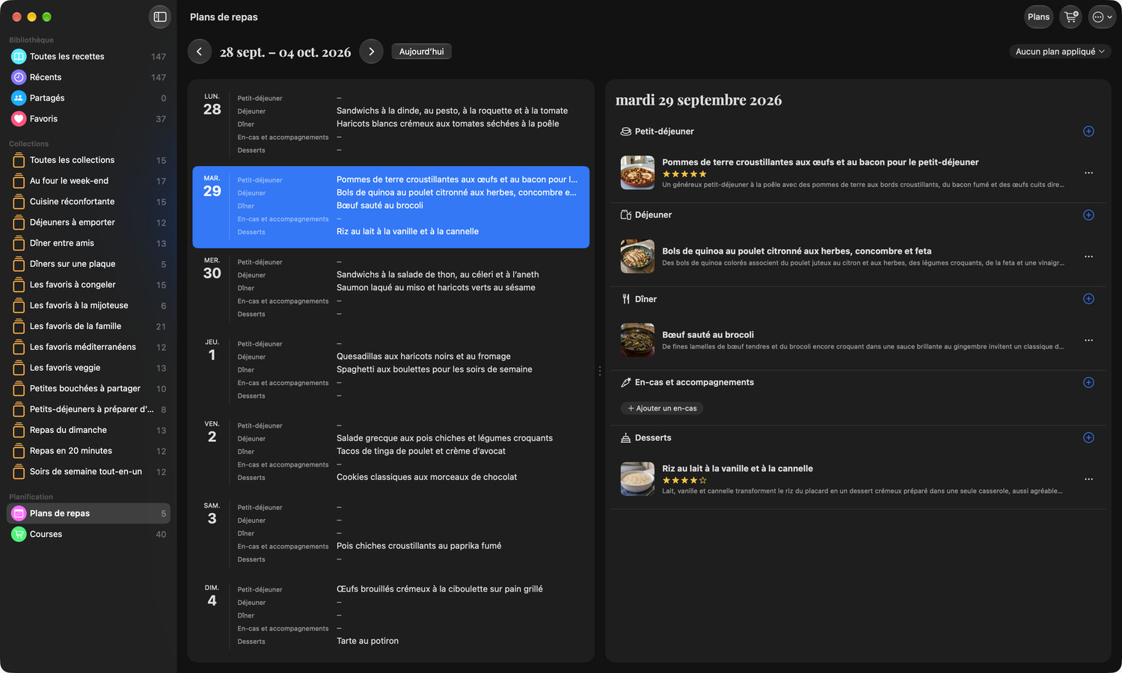Click Cookies classiques aux morceaux de chocolat
The image size is (1122, 673).
(426, 478)
